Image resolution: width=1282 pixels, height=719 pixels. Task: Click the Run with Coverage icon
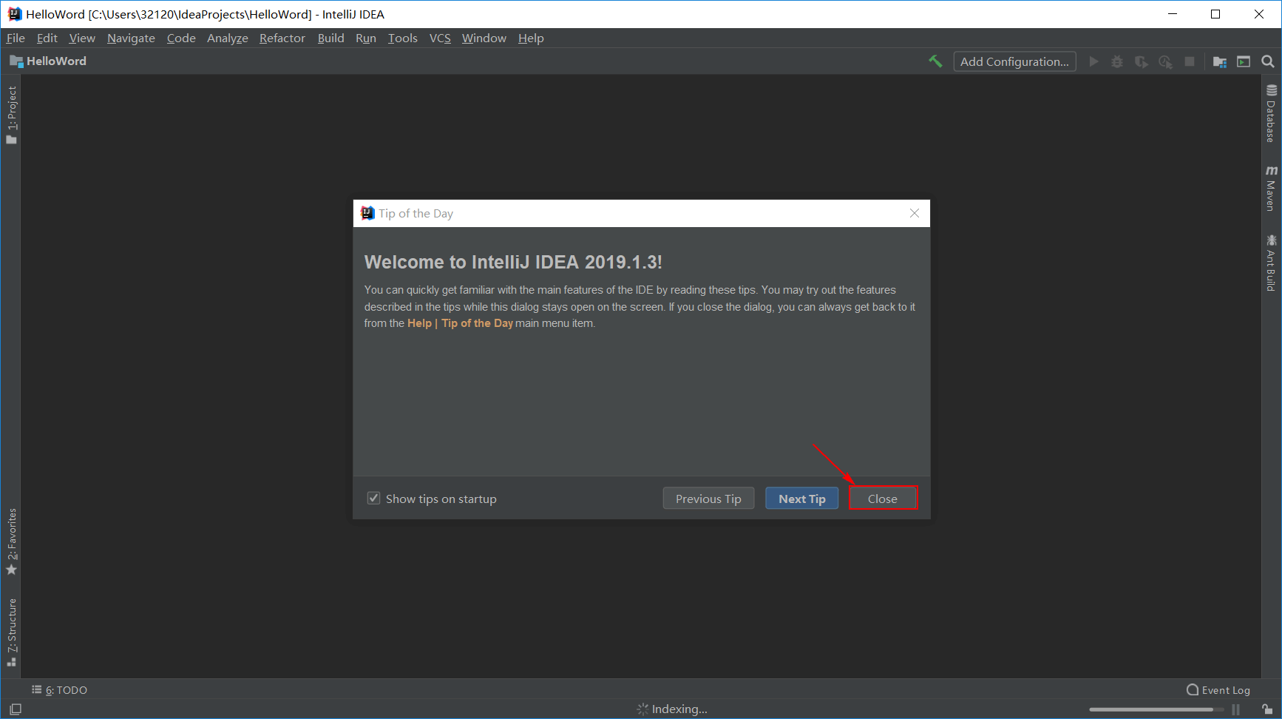coord(1142,61)
